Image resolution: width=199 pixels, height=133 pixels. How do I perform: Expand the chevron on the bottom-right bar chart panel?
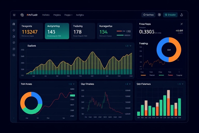click(182, 84)
